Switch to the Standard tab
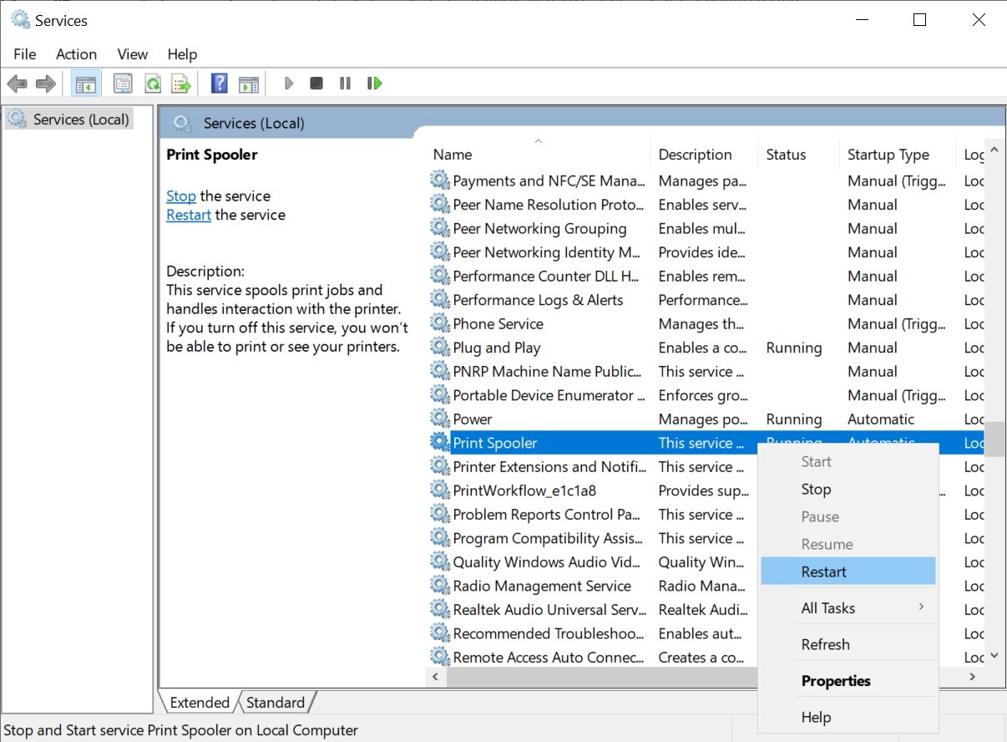The image size is (1007, 742). point(276,703)
